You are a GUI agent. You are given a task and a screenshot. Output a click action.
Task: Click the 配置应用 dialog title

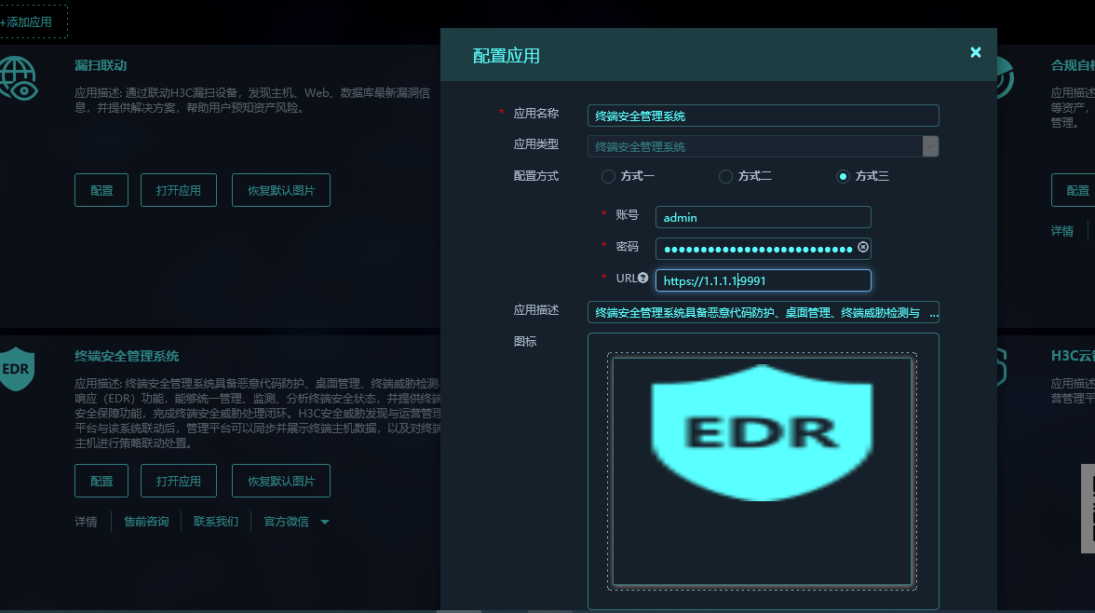tap(507, 56)
